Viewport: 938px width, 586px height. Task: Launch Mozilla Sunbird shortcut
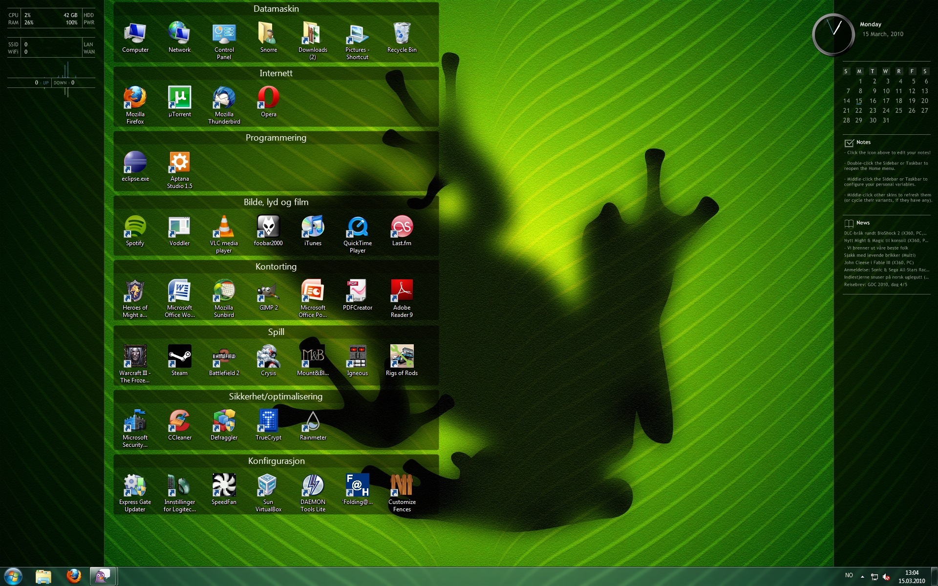[224, 299]
